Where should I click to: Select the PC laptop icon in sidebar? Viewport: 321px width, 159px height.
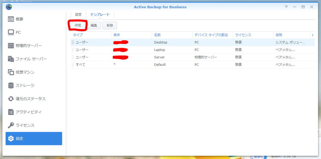(x=11, y=32)
